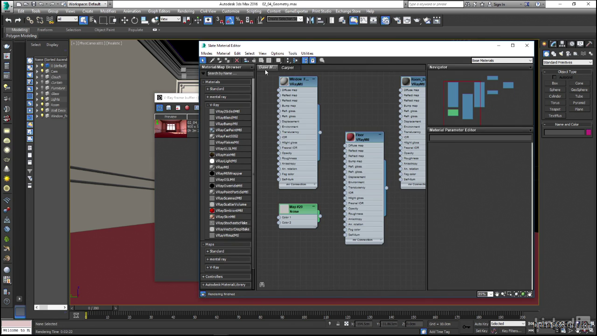Select the Select and Rotate tool
This screenshot has height=336, width=597.
pos(134,20)
